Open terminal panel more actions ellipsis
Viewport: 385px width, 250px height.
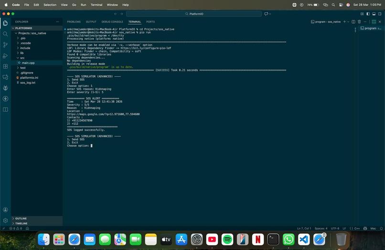(365, 21)
